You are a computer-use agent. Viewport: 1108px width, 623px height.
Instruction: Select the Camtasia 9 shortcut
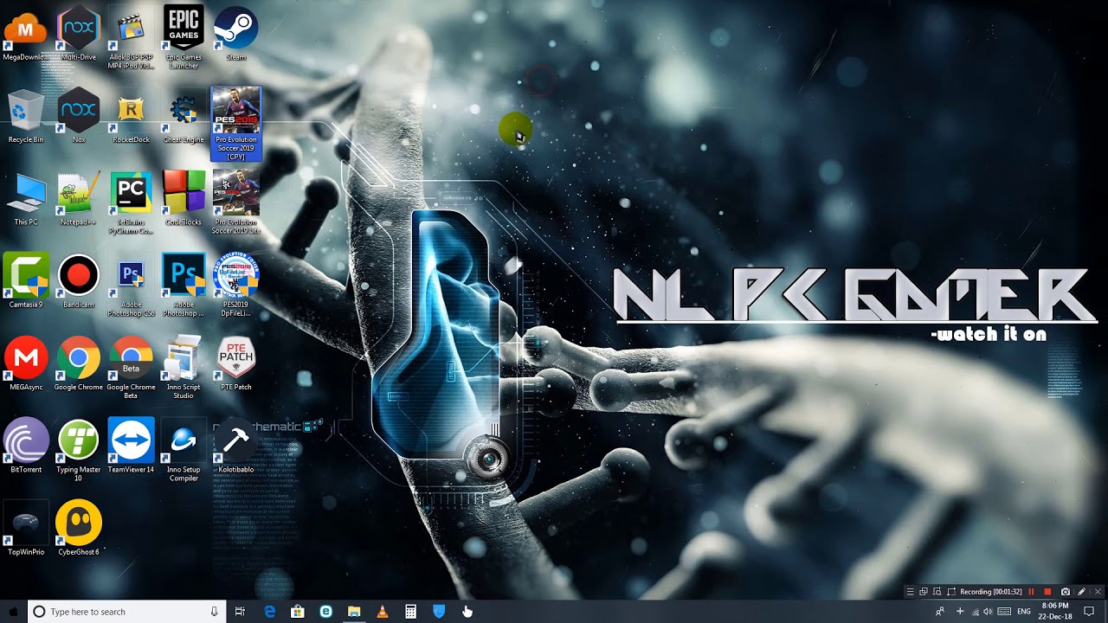point(26,281)
